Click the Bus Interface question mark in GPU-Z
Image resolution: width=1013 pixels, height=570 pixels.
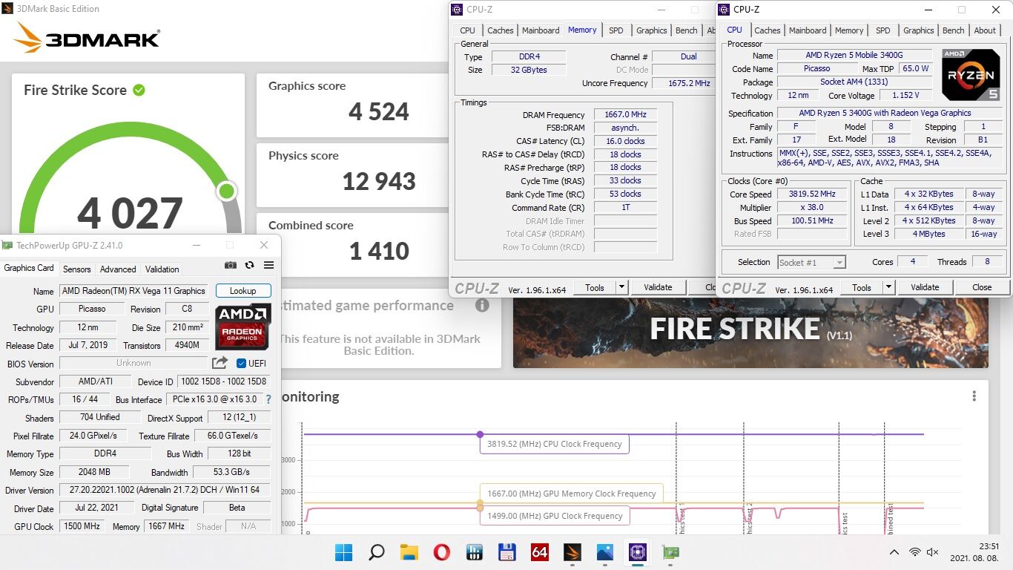[268, 399]
